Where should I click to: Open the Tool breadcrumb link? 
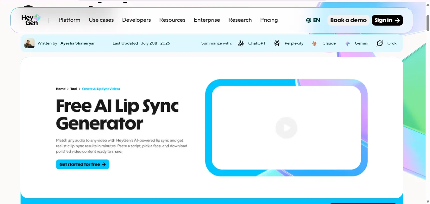tap(74, 89)
